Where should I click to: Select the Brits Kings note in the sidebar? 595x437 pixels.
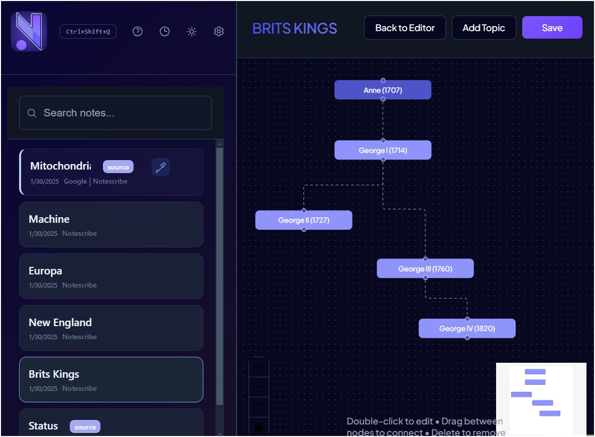111,380
